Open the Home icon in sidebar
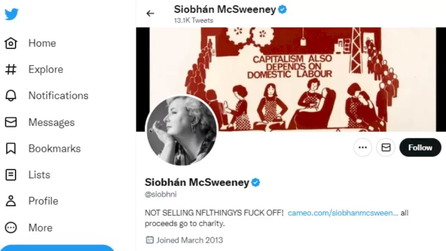The height and width of the screenshot is (251, 446). coord(11,43)
